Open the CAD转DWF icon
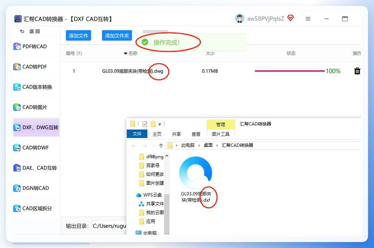 pos(17,148)
